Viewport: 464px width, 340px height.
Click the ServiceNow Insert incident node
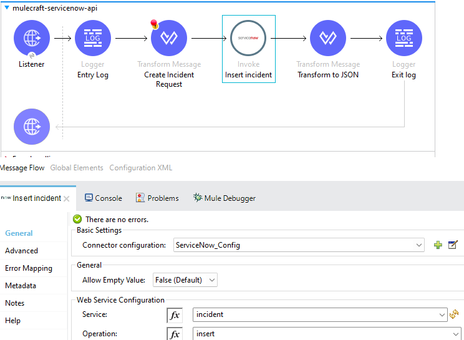(248, 39)
